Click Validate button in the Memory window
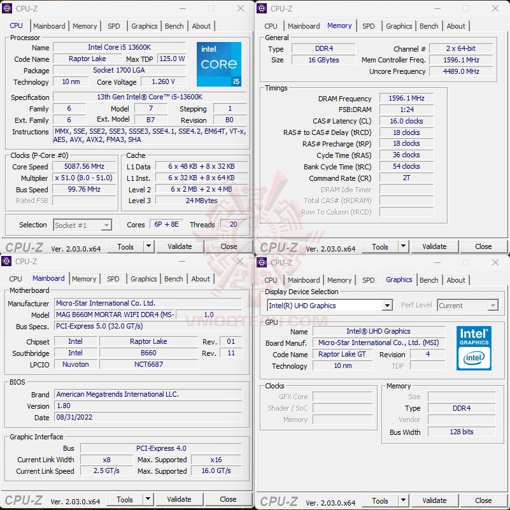 pyautogui.click(x=434, y=246)
